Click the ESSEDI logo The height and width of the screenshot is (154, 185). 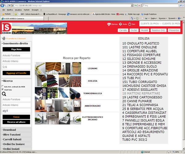(6, 28)
